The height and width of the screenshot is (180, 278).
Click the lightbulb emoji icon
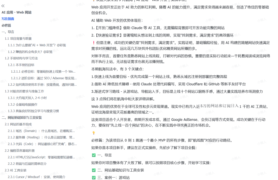(x=94, y=133)
